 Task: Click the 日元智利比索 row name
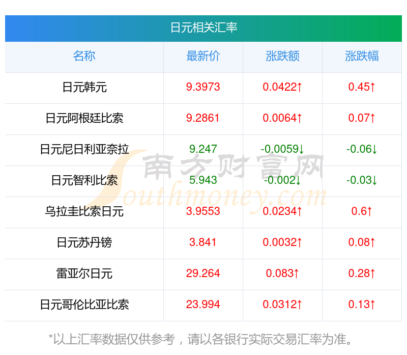[84, 180]
